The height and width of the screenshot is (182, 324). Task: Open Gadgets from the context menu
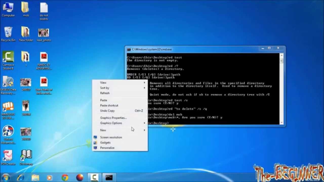(x=120, y=143)
